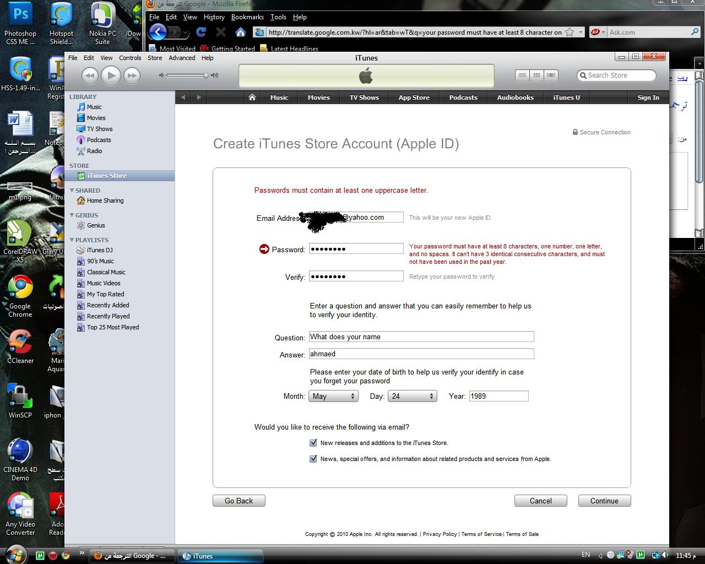
Task: Click the store forward arrow
Action: (199, 97)
